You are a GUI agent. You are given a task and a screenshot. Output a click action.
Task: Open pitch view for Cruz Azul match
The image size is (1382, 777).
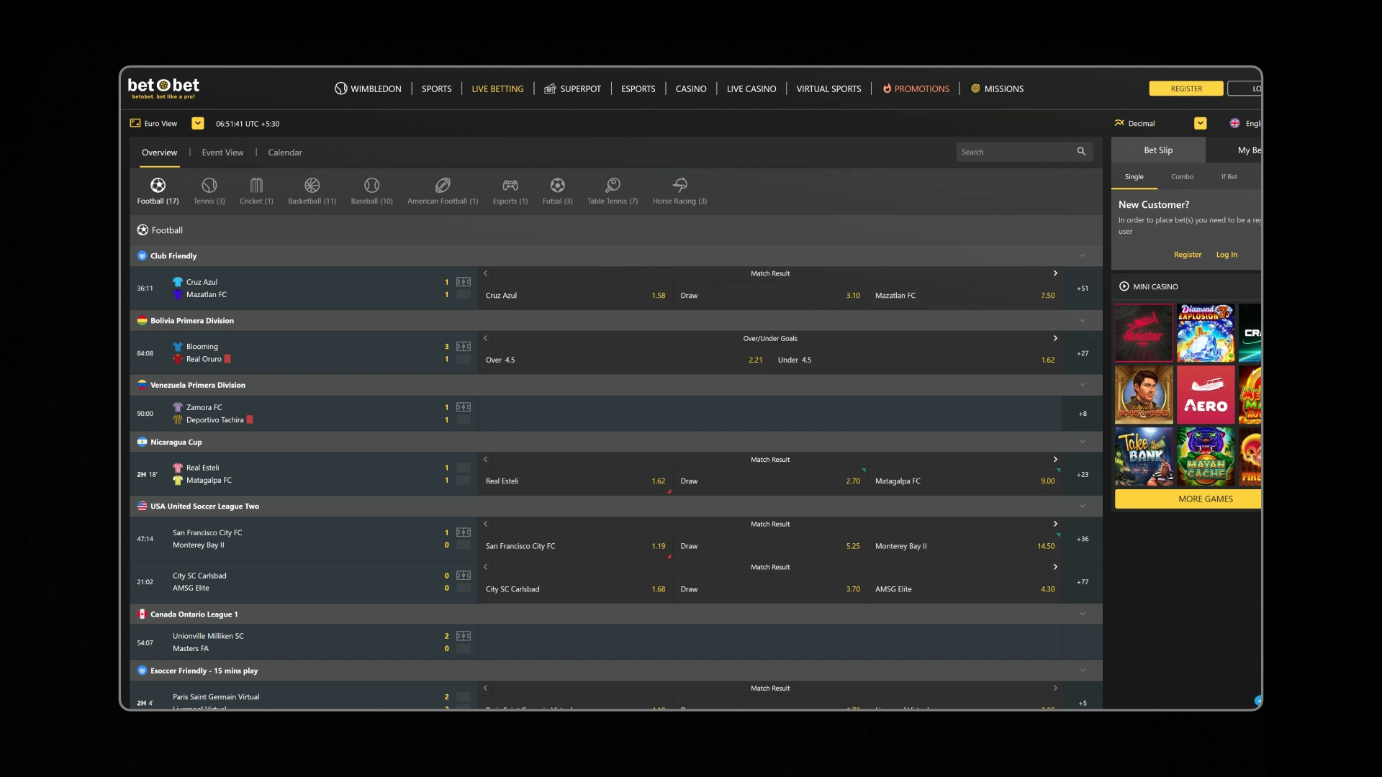(464, 282)
